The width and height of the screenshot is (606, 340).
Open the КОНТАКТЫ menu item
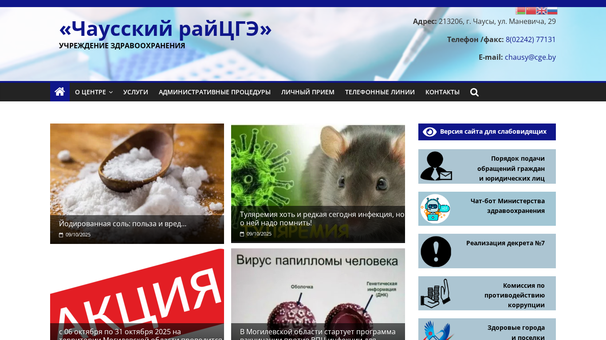(x=442, y=92)
